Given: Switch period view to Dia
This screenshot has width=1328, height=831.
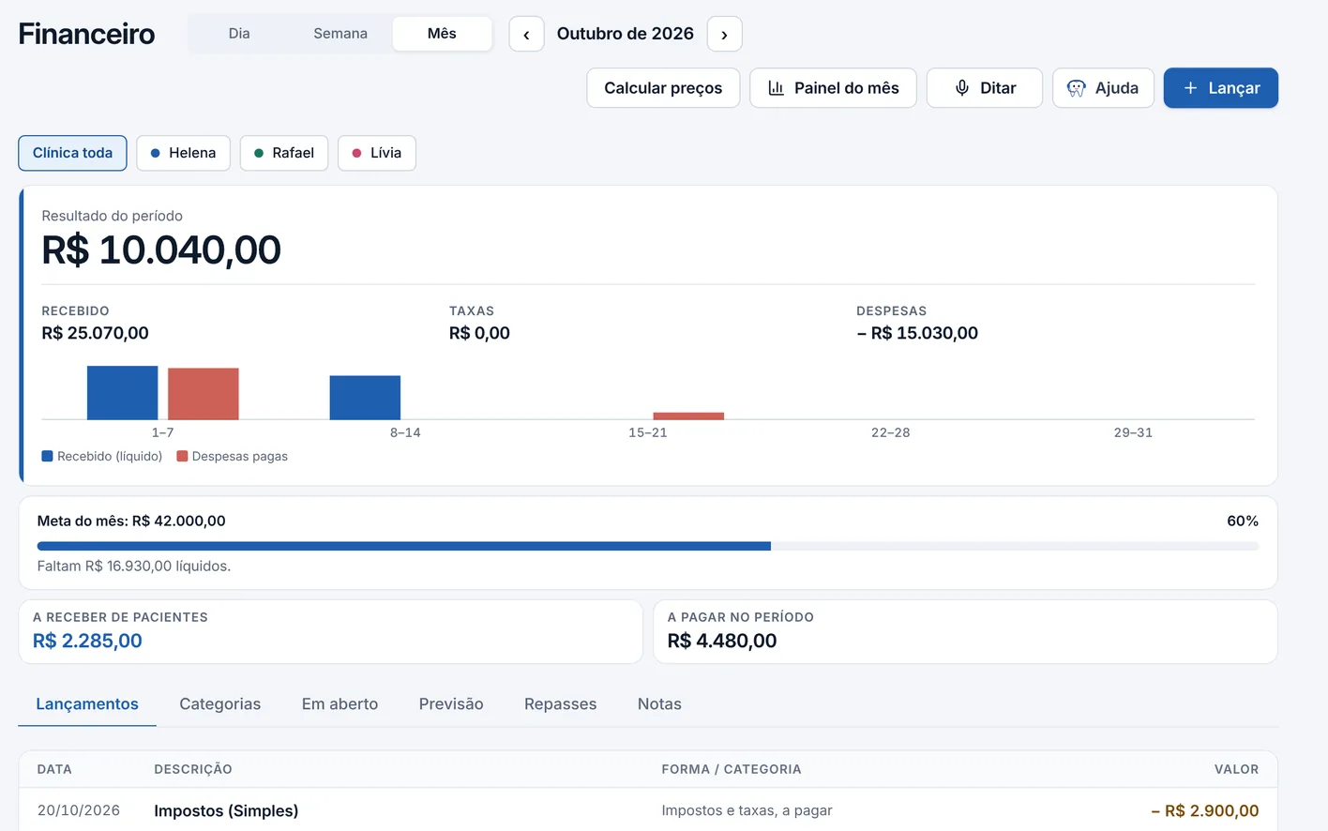Looking at the screenshot, I should pos(239,34).
